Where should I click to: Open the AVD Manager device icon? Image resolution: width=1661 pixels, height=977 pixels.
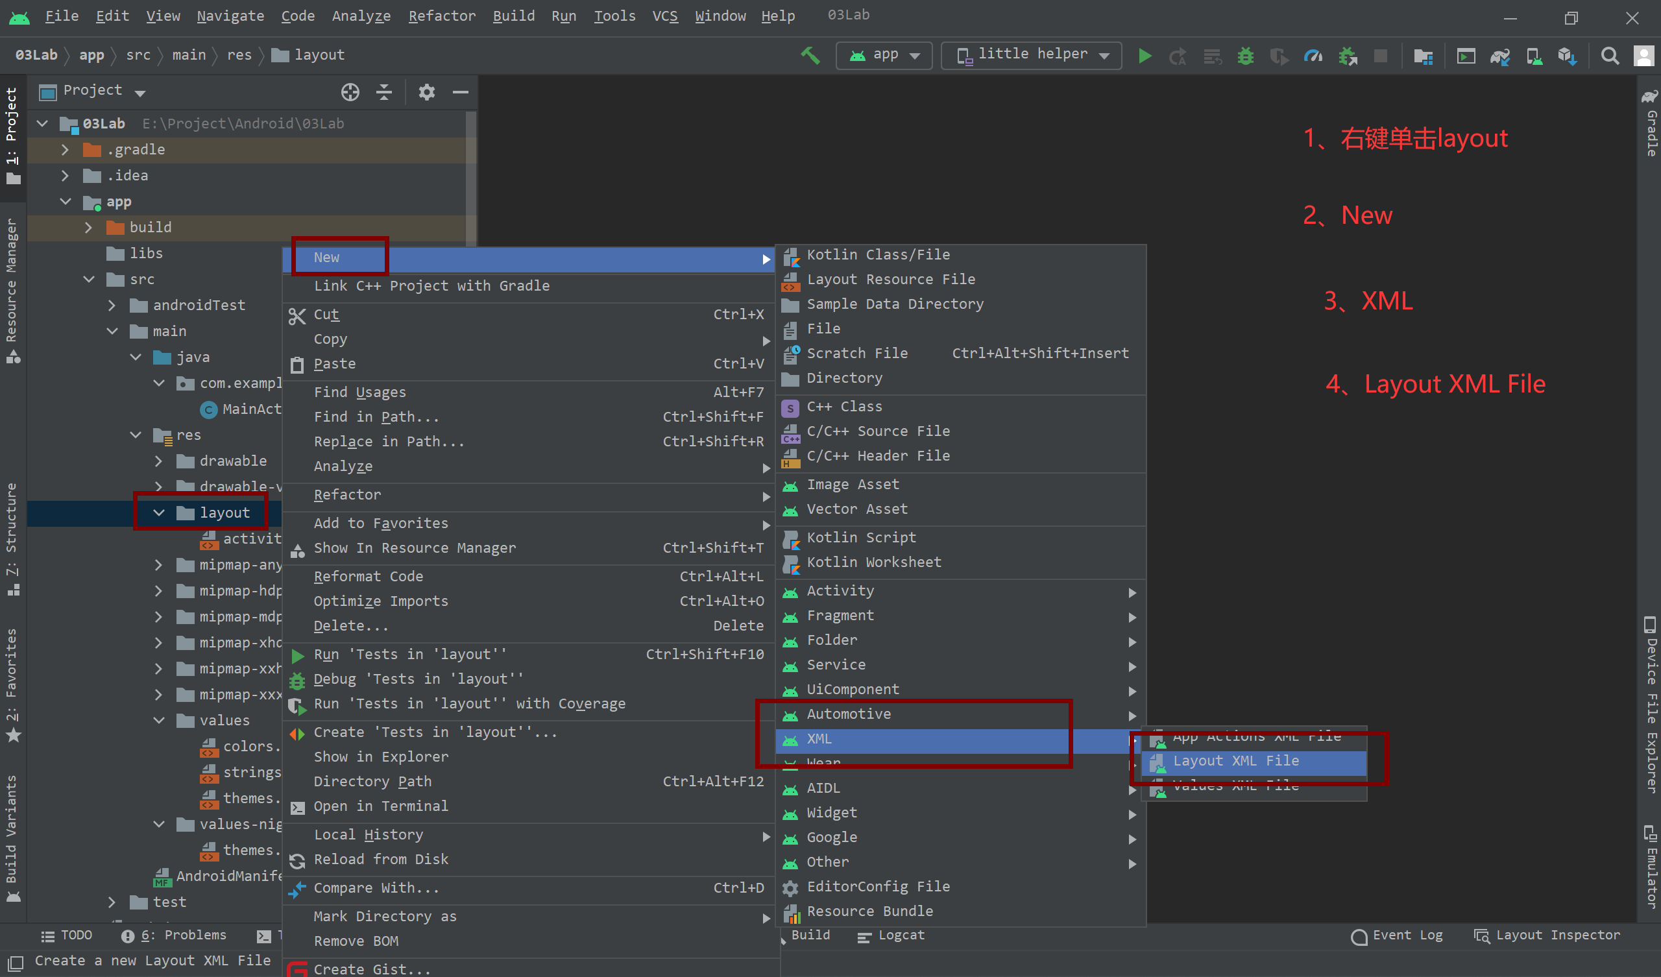[1534, 56]
